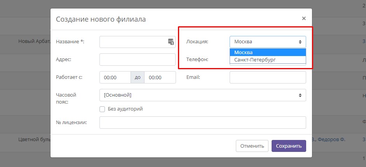The height and width of the screenshot is (167, 366).
Task: Click the Новый Арбат text in background table
Action: click(x=34, y=42)
